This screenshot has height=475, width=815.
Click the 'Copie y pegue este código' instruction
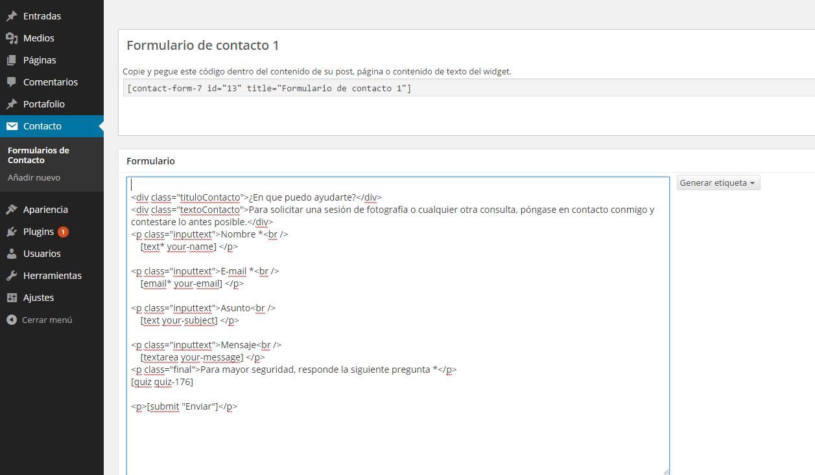pos(317,71)
